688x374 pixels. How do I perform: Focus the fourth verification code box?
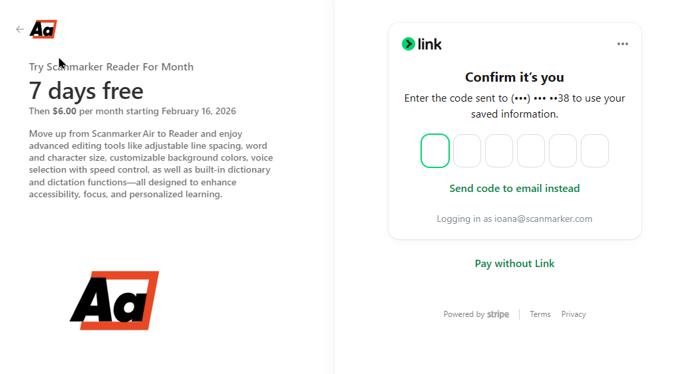pos(531,151)
